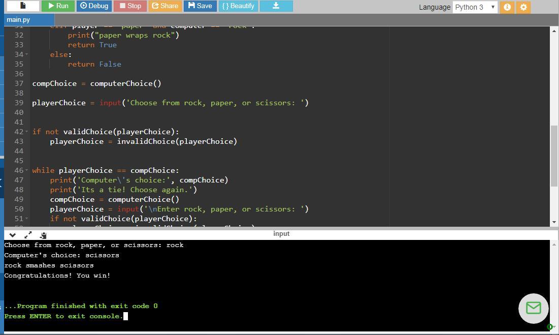This screenshot has height=335, width=559.
Task: Open the Language dropdown showing Python 3
Action: point(475,7)
